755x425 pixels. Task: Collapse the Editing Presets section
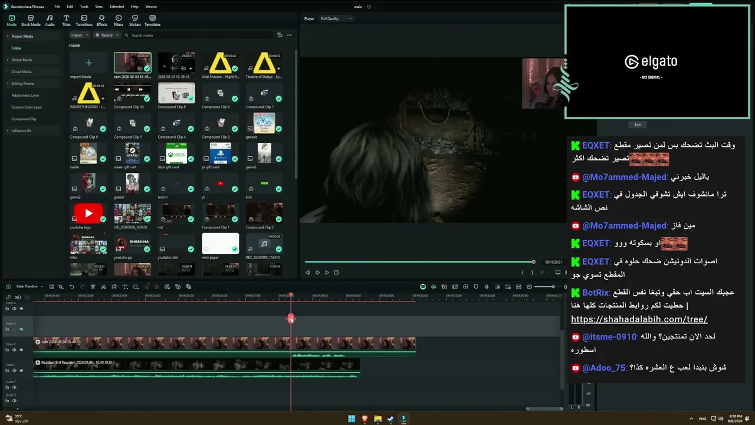8,83
